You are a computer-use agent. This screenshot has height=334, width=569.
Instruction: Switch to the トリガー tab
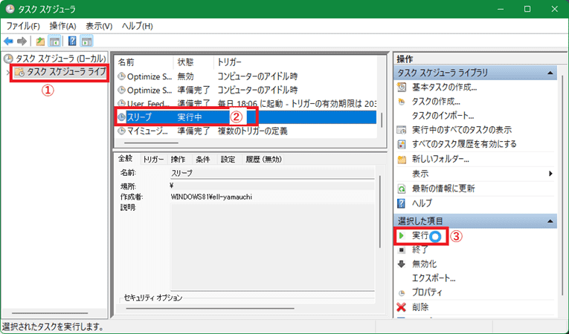click(x=153, y=159)
